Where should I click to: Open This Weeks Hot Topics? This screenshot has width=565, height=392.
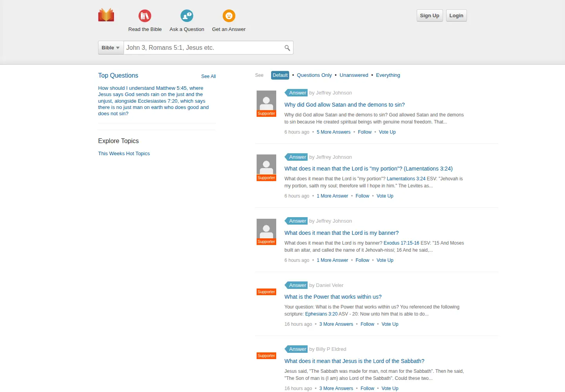tap(124, 154)
